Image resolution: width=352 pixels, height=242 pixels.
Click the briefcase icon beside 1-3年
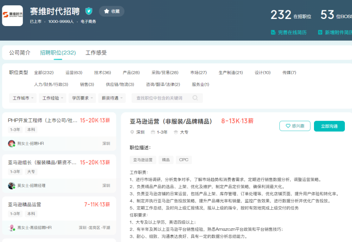pos(153,132)
